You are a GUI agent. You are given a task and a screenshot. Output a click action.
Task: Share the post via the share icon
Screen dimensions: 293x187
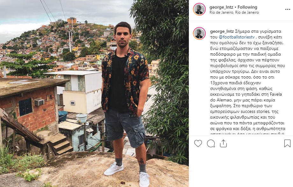[223, 143]
